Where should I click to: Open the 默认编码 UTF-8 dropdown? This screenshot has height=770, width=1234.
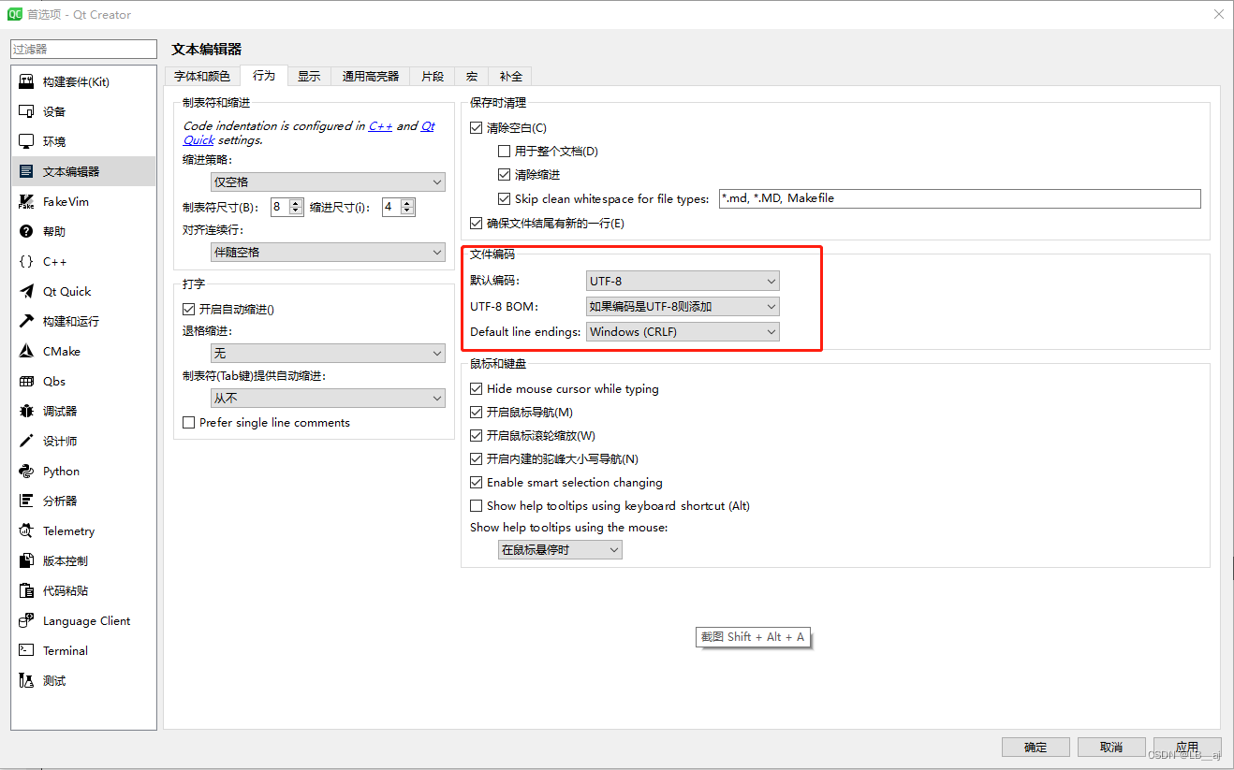click(x=683, y=281)
